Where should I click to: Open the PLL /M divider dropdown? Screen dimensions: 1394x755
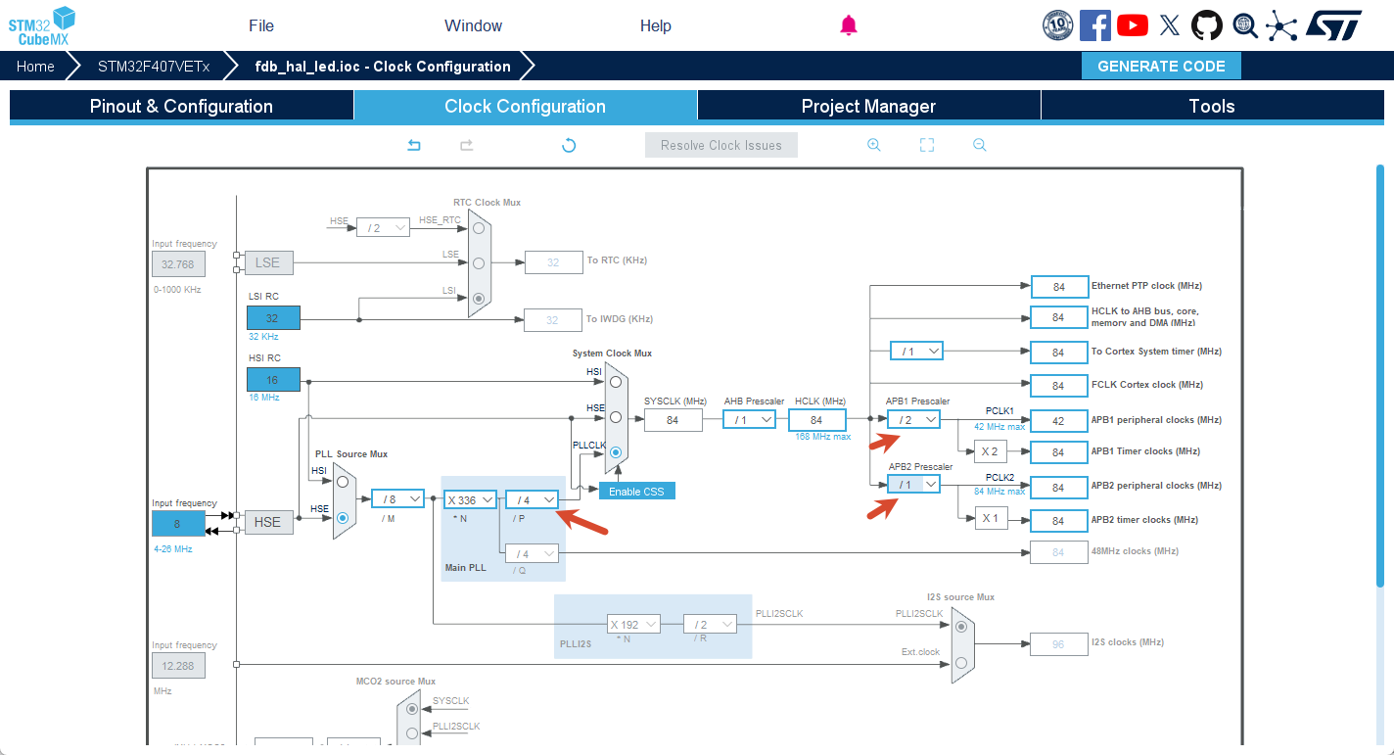(398, 499)
